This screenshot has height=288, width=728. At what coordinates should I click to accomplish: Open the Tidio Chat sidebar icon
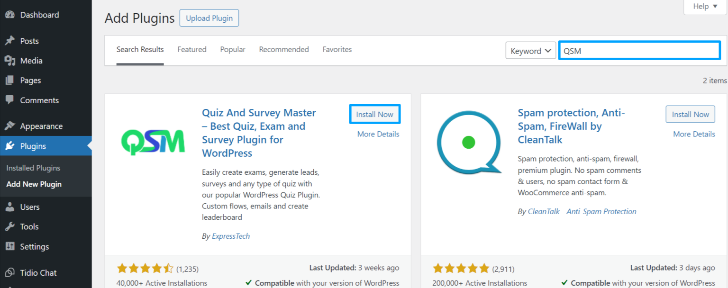coord(11,273)
